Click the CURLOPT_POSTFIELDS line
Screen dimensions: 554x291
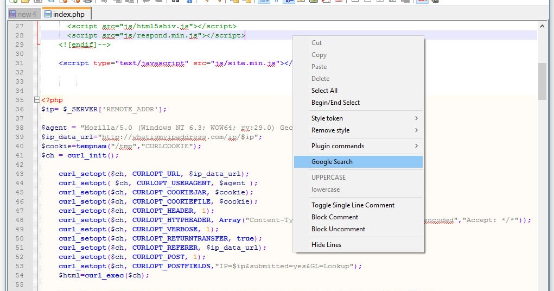210,266
